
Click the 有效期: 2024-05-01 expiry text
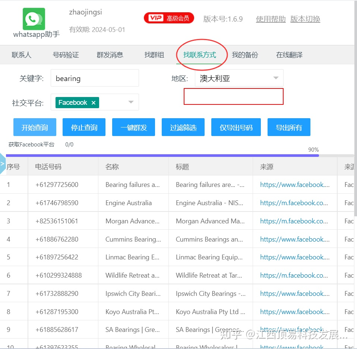(x=97, y=29)
